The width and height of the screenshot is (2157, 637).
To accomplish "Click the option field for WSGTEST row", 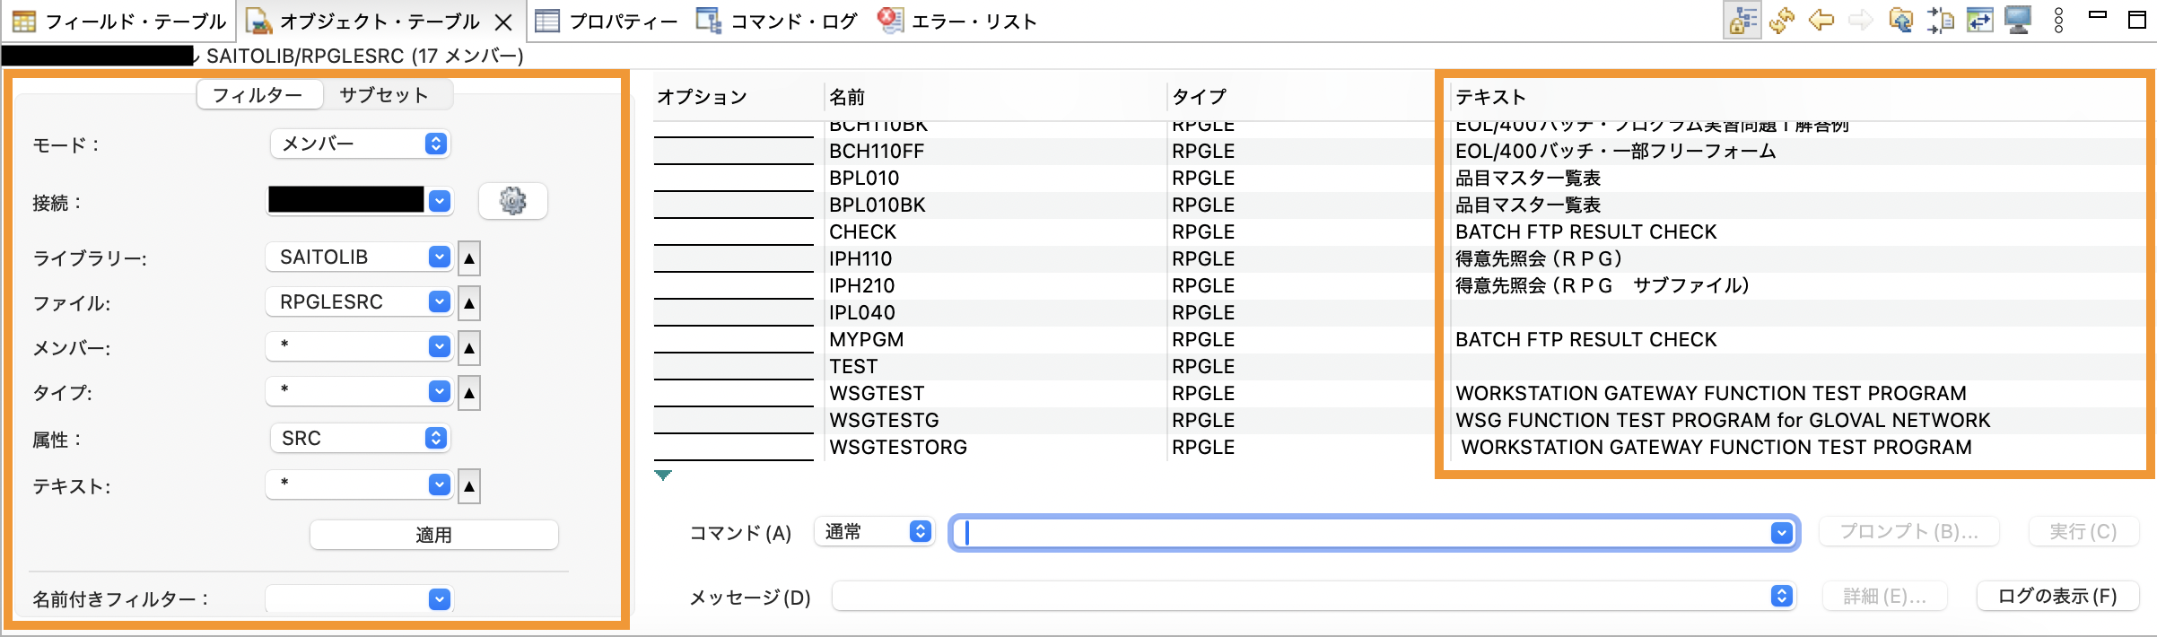I will coord(734,394).
